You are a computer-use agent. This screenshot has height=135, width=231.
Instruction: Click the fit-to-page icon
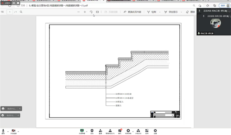click(x=97, y=12)
